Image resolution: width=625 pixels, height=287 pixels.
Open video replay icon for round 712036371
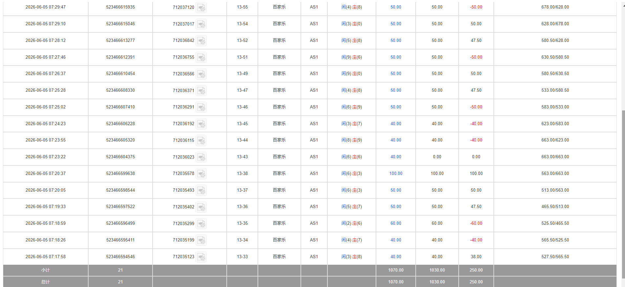[x=201, y=90]
